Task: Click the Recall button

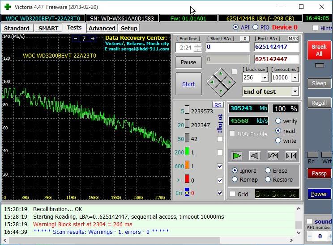Action: pyautogui.click(x=319, y=103)
